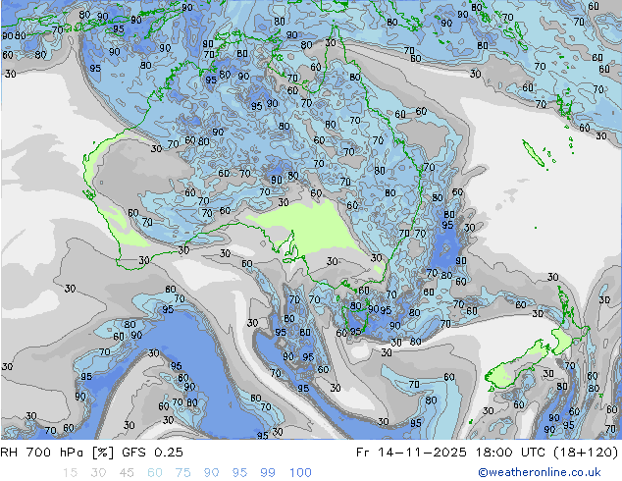
Task: Click the 'RH 700 hPa [%] GFS 0.25' title
Action: pos(91,452)
